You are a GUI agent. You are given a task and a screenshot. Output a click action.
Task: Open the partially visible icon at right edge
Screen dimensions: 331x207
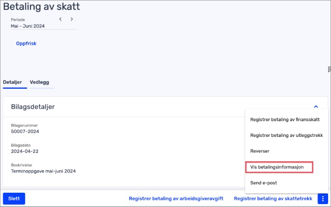coord(329,69)
